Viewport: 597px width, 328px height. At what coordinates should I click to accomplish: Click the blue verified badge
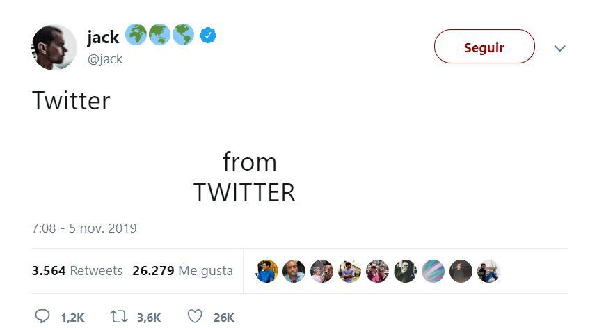coord(208,36)
